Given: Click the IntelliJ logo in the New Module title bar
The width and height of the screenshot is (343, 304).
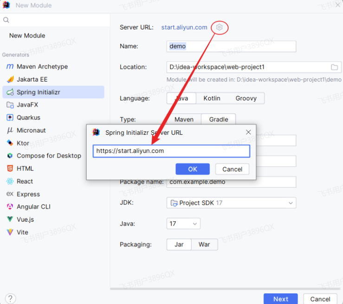Looking at the screenshot, I should click(x=6, y=5).
